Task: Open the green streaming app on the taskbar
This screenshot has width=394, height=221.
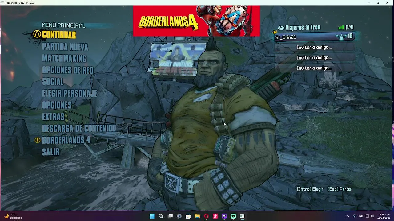Action: (233, 216)
